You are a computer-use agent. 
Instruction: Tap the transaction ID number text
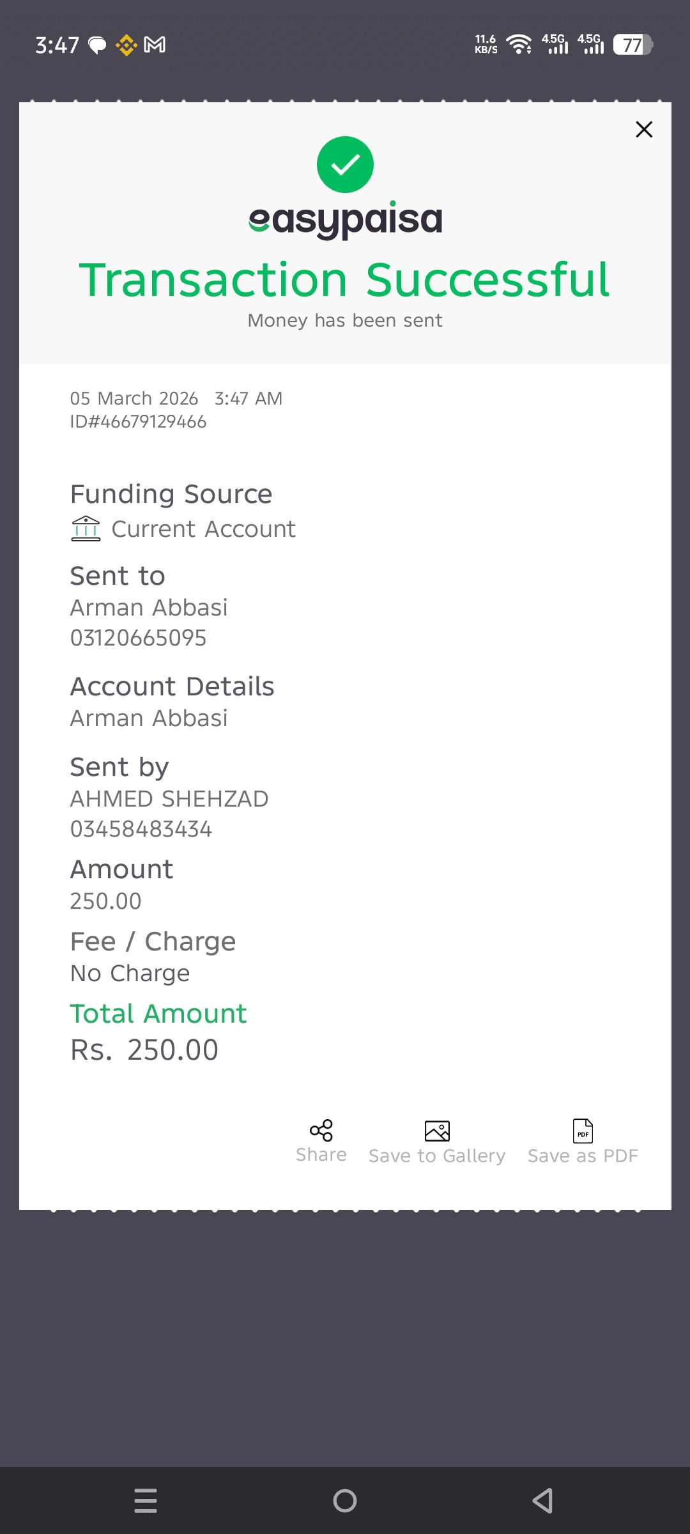click(x=138, y=422)
